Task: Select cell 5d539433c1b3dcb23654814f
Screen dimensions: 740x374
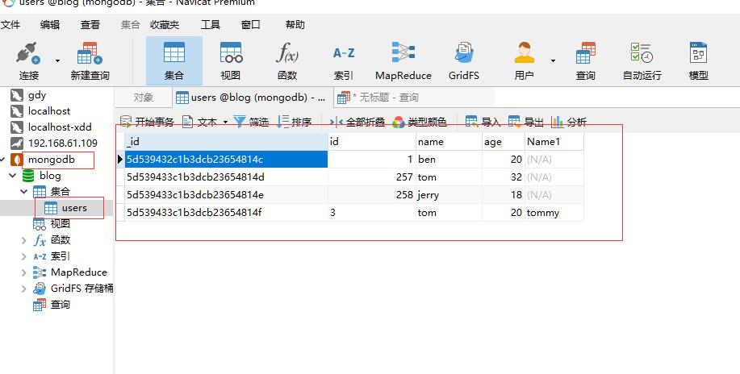Action: tap(226, 213)
